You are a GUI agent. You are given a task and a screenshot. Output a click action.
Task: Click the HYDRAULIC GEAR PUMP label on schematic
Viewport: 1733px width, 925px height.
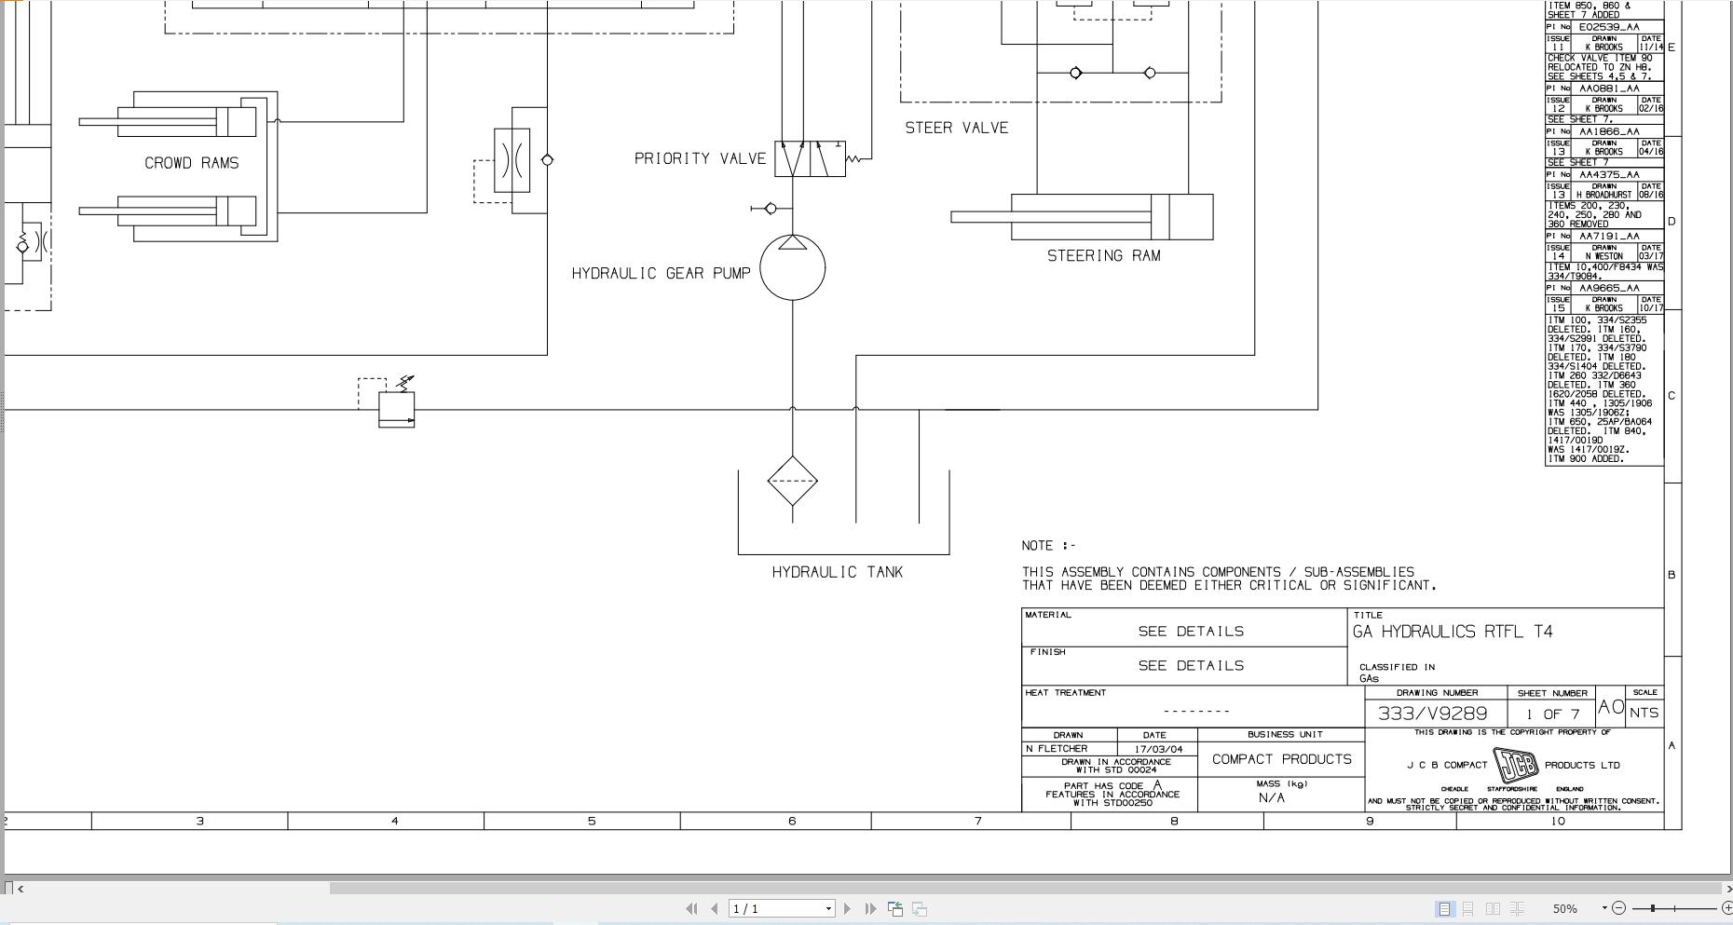661,273
